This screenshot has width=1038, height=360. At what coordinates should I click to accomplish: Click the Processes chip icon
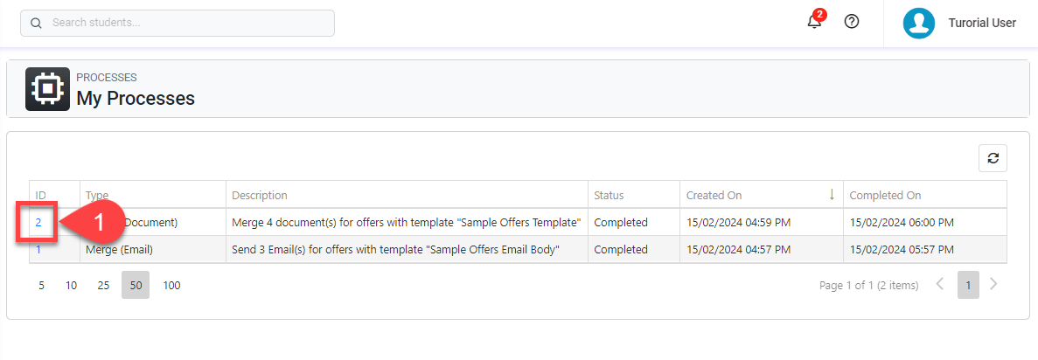[x=47, y=89]
